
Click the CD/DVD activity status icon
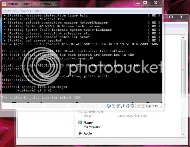pyautogui.click(x=114, y=106)
